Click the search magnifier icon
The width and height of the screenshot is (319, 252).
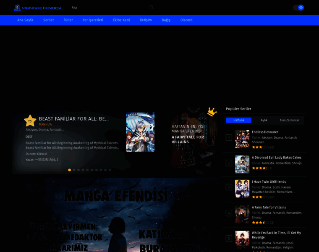(152, 7)
